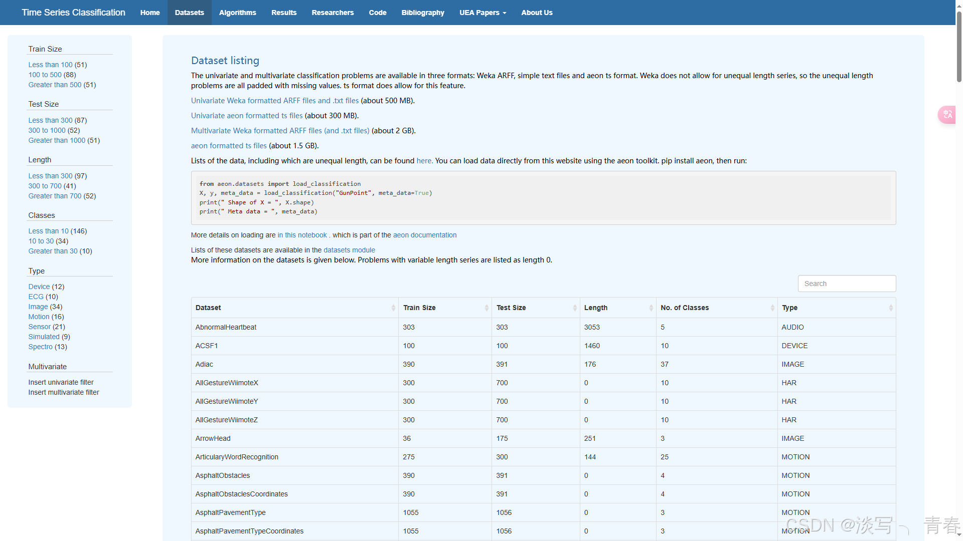
Task: Sort table by Train Size column arrows
Action: tap(487, 308)
